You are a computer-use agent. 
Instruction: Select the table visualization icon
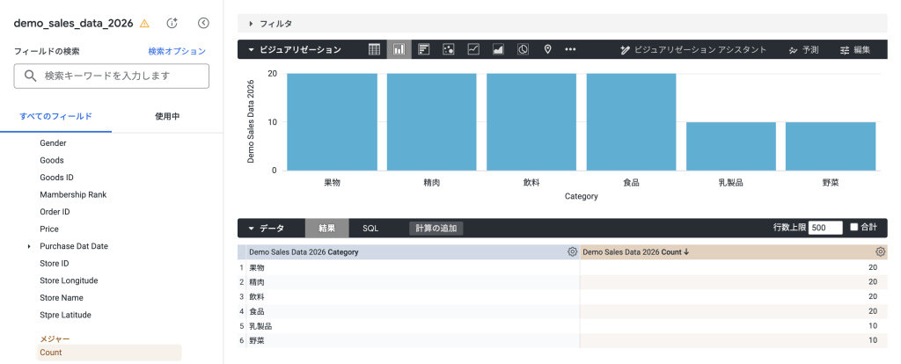pyautogui.click(x=374, y=49)
